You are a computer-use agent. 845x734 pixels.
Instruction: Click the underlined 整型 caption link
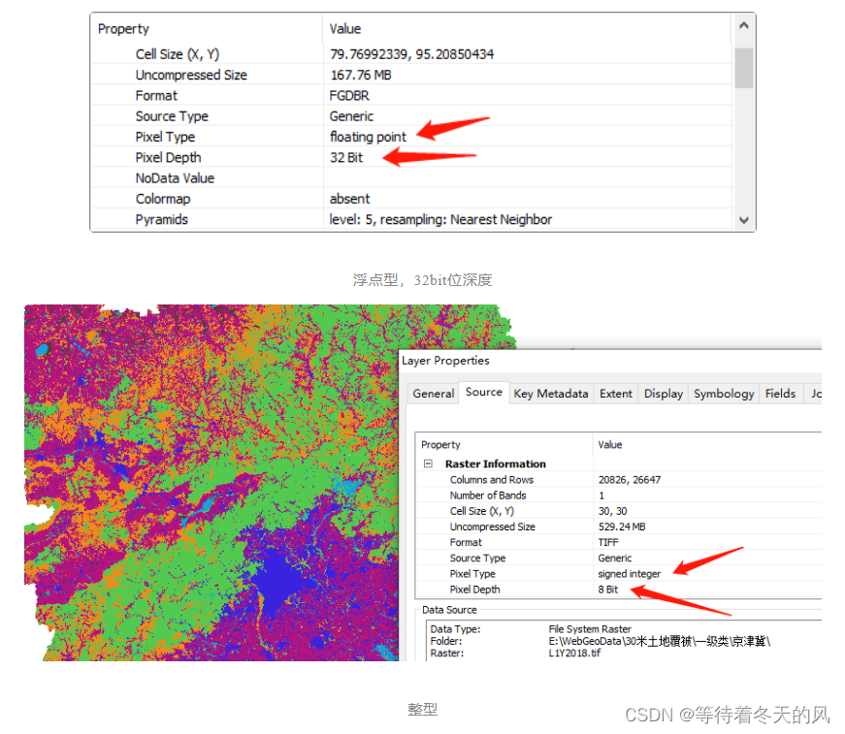(422, 709)
